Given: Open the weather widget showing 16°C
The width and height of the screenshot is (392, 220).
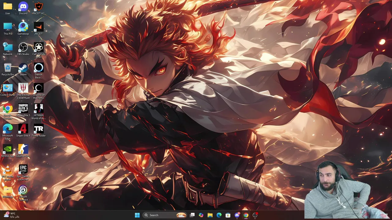Looking at the screenshot, I should (11, 215).
